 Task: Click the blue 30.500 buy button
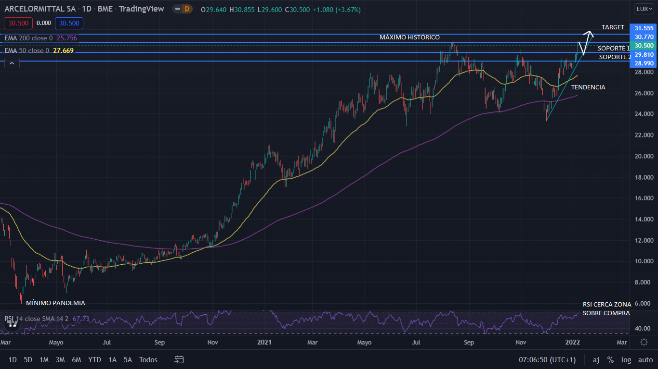pos(69,23)
